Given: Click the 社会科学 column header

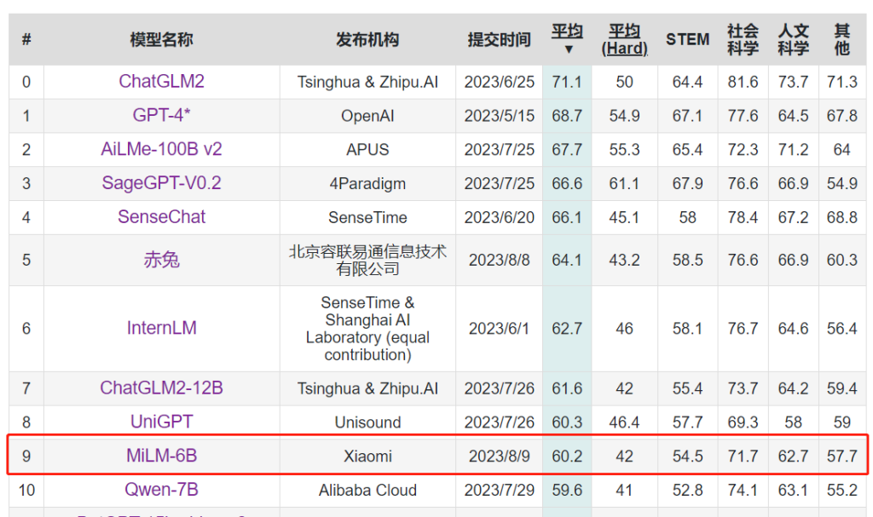Looking at the screenshot, I should point(743,40).
